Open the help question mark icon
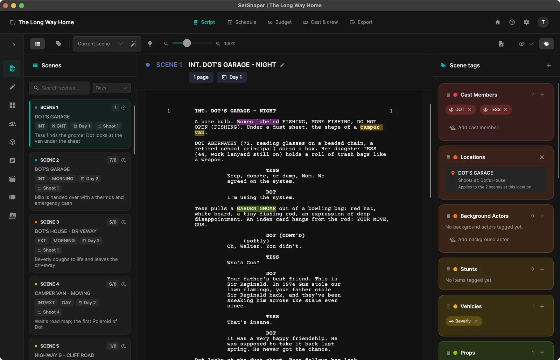 pyautogui.click(x=512, y=22)
